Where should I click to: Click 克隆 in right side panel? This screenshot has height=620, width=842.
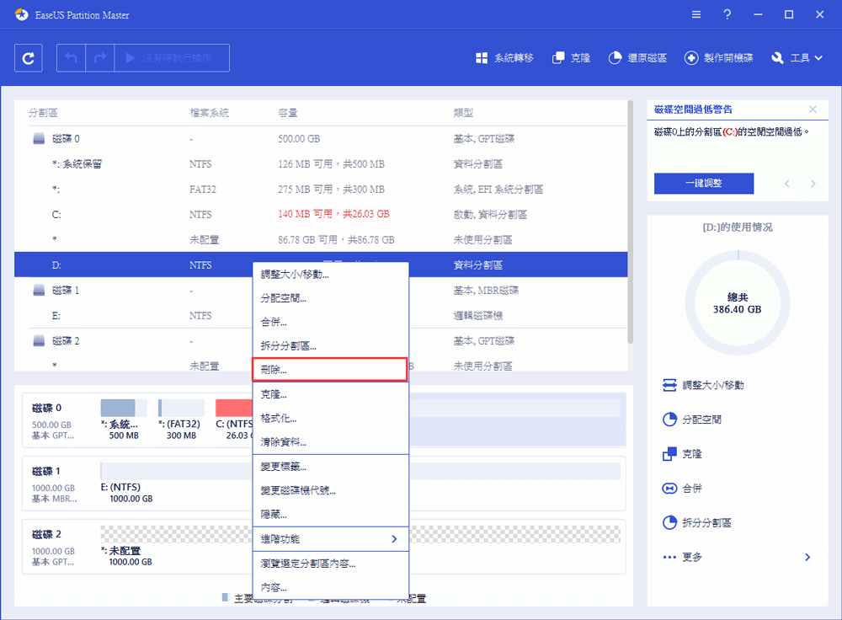(x=682, y=454)
